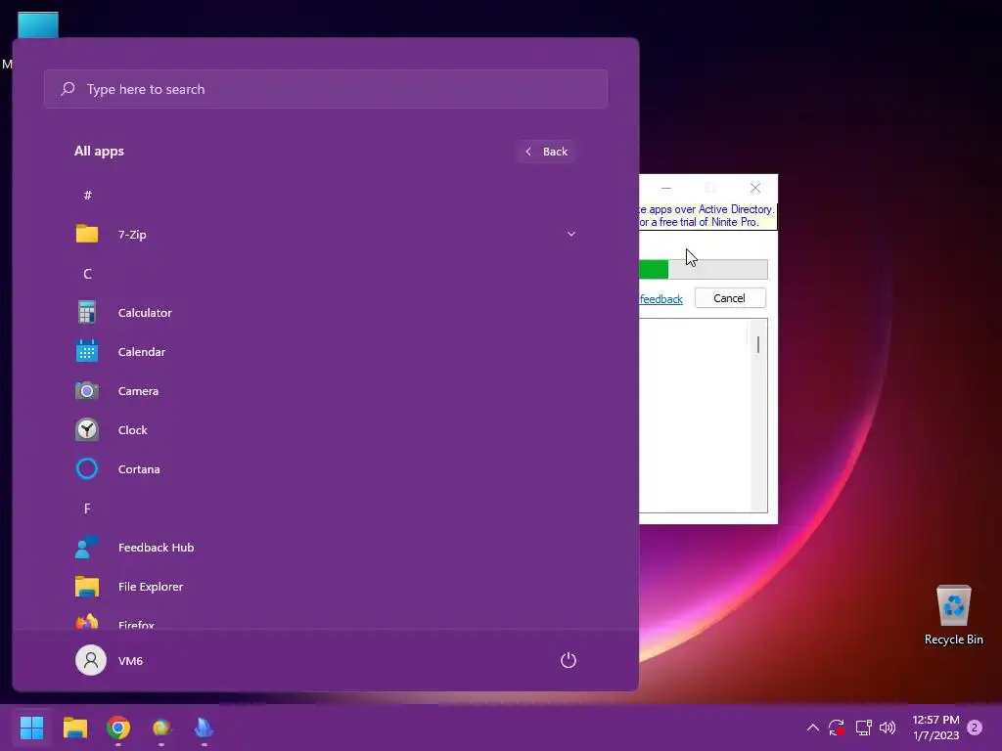The height and width of the screenshot is (751, 1002).
Task: Open the blue flame app on taskbar
Action: point(204,728)
